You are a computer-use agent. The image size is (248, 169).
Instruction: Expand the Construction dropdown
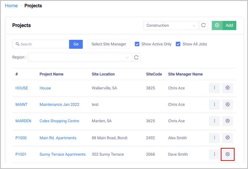click(x=171, y=25)
